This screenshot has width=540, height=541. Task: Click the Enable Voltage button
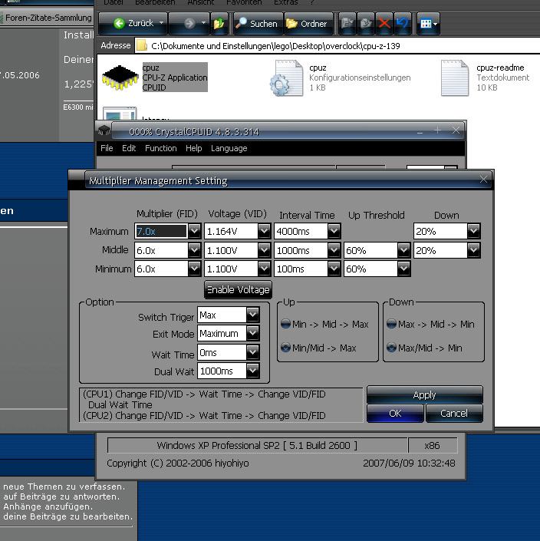(238, 289)
